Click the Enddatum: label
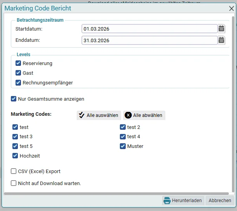This screenshot has height=211, width=237. click(28, 40)
